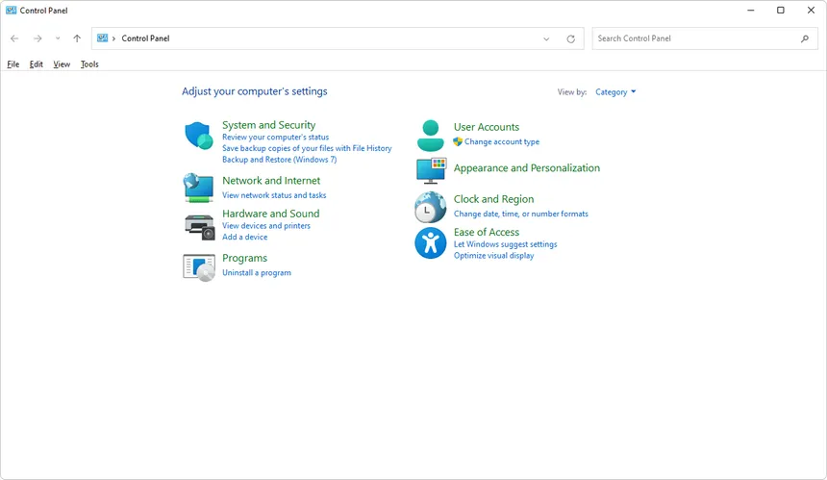Open the Edit menu

pos(36,64)
